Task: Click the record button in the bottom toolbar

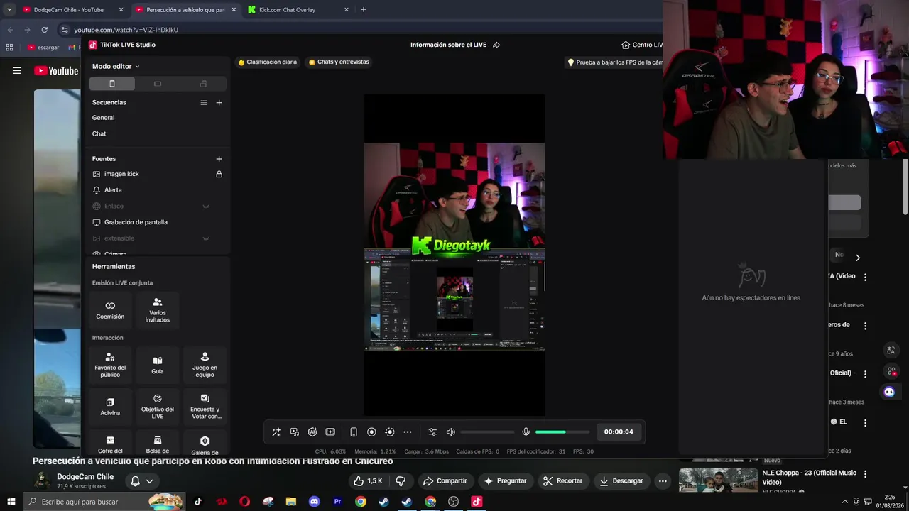Action: point(371,432)
